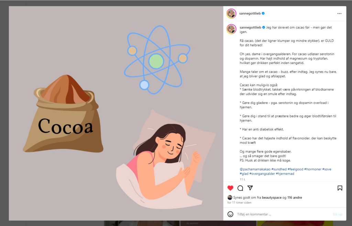Open the #hjernemad hashtag
352x226 pixels.
pos(285,174)
